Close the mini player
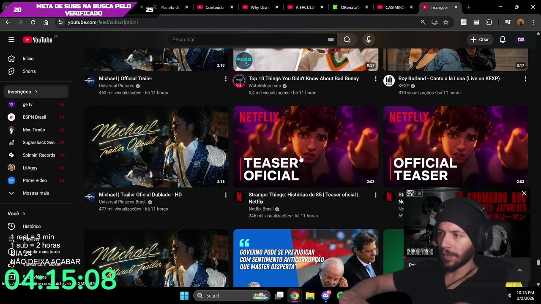 pos(524,193)
